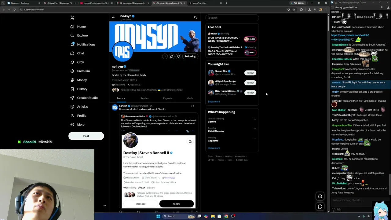Open Premium in the X sidebar
Screen dimensions: 391x220
tap(80, 71)
